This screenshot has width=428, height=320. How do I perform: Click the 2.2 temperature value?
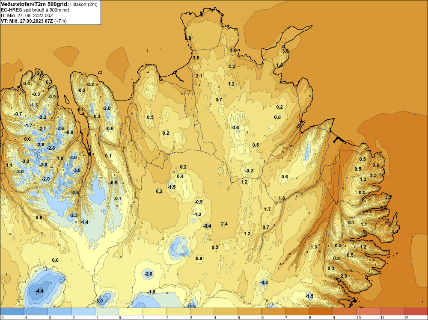coord(232,66)
